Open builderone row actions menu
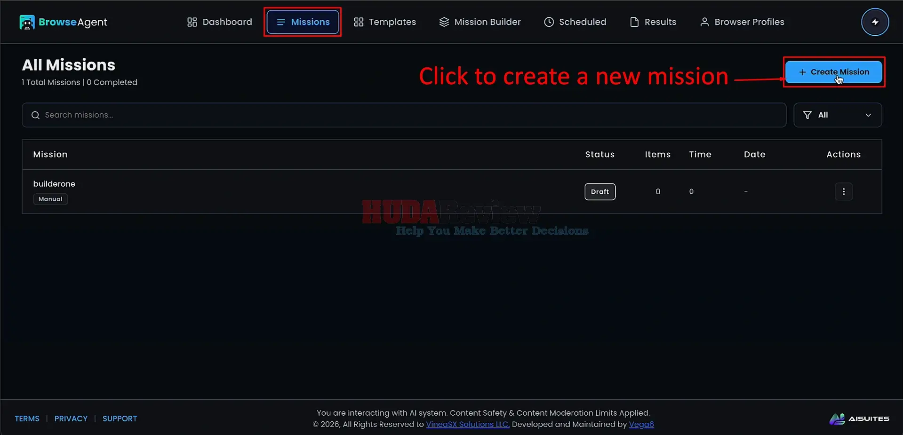 click(844, 191)
